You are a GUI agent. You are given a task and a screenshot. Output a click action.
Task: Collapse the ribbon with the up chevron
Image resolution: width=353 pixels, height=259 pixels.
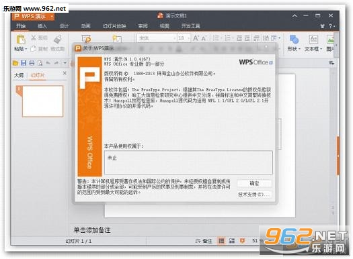tap(295, 15)
